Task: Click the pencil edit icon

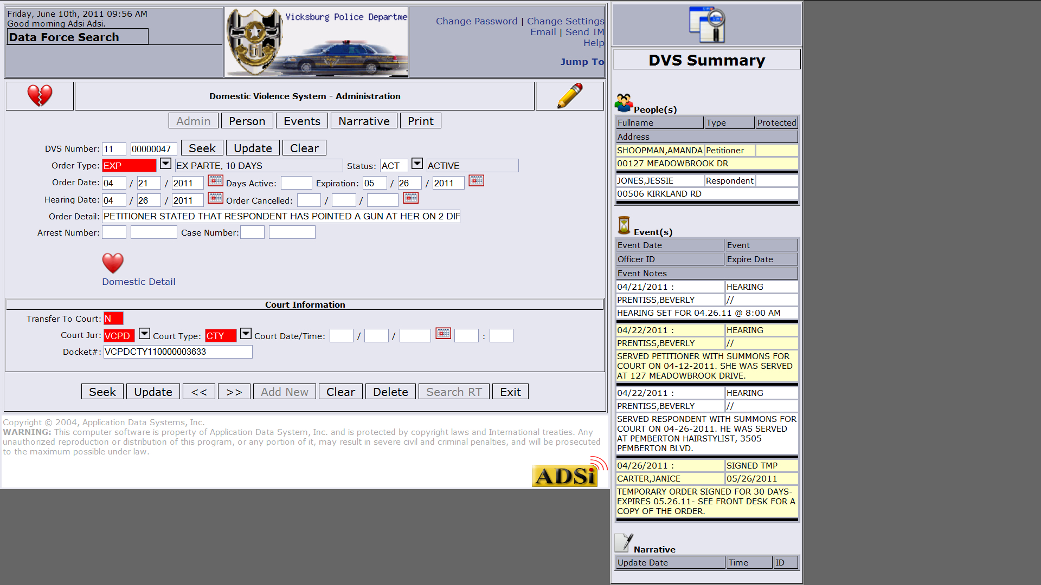Action: coord(569,96)
